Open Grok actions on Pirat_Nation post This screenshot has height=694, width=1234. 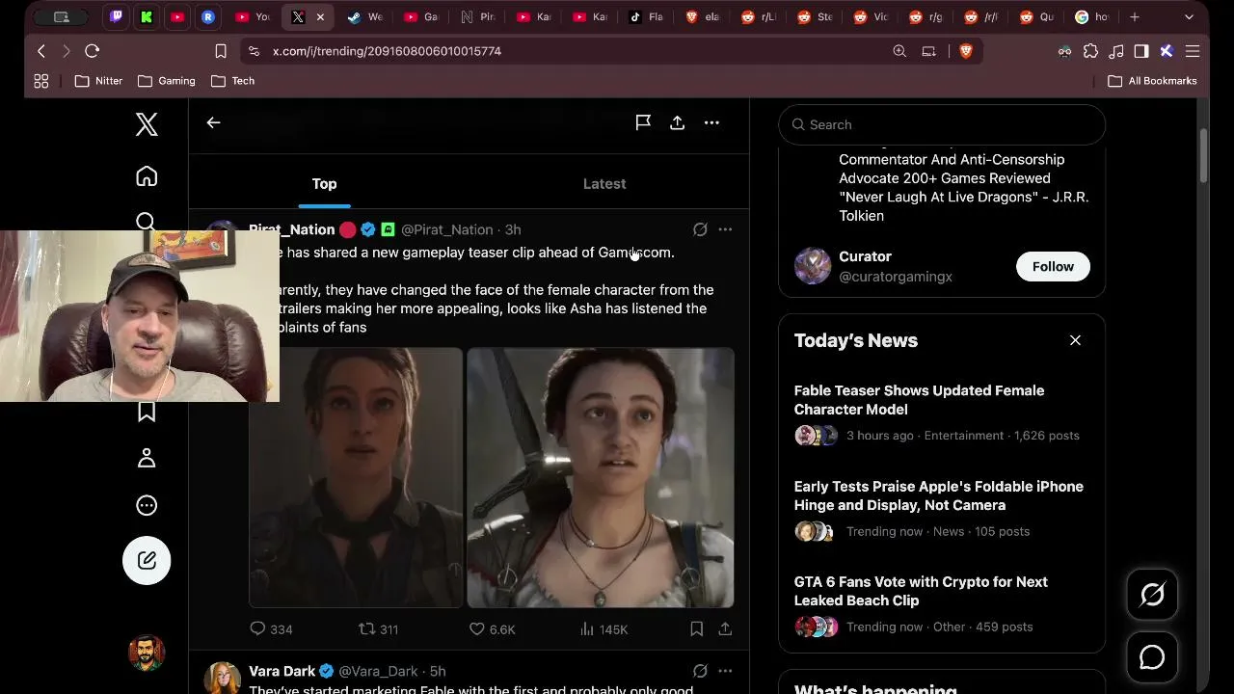coord(700,229)
